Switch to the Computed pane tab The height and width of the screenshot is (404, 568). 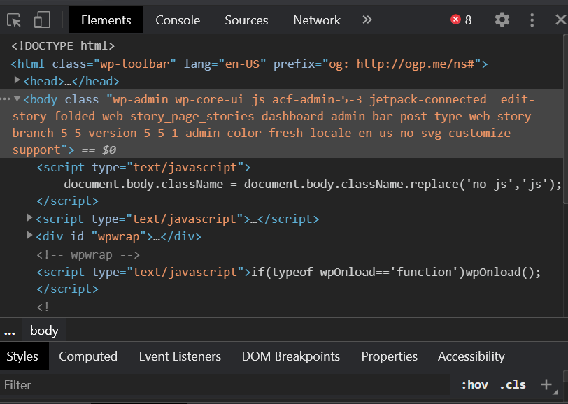click(x=88, y=356)
